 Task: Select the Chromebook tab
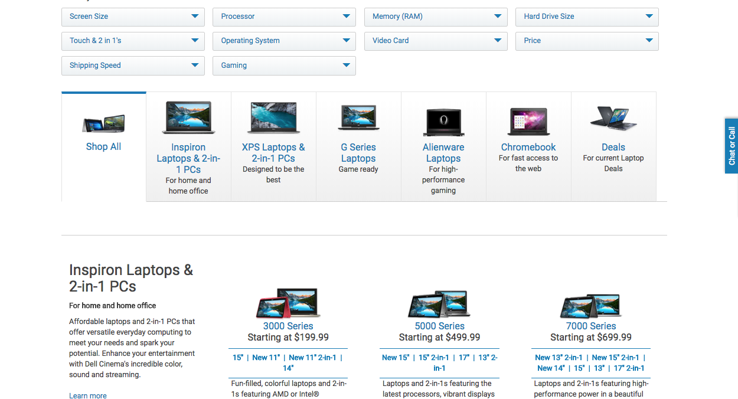click(x=528, y=146)
